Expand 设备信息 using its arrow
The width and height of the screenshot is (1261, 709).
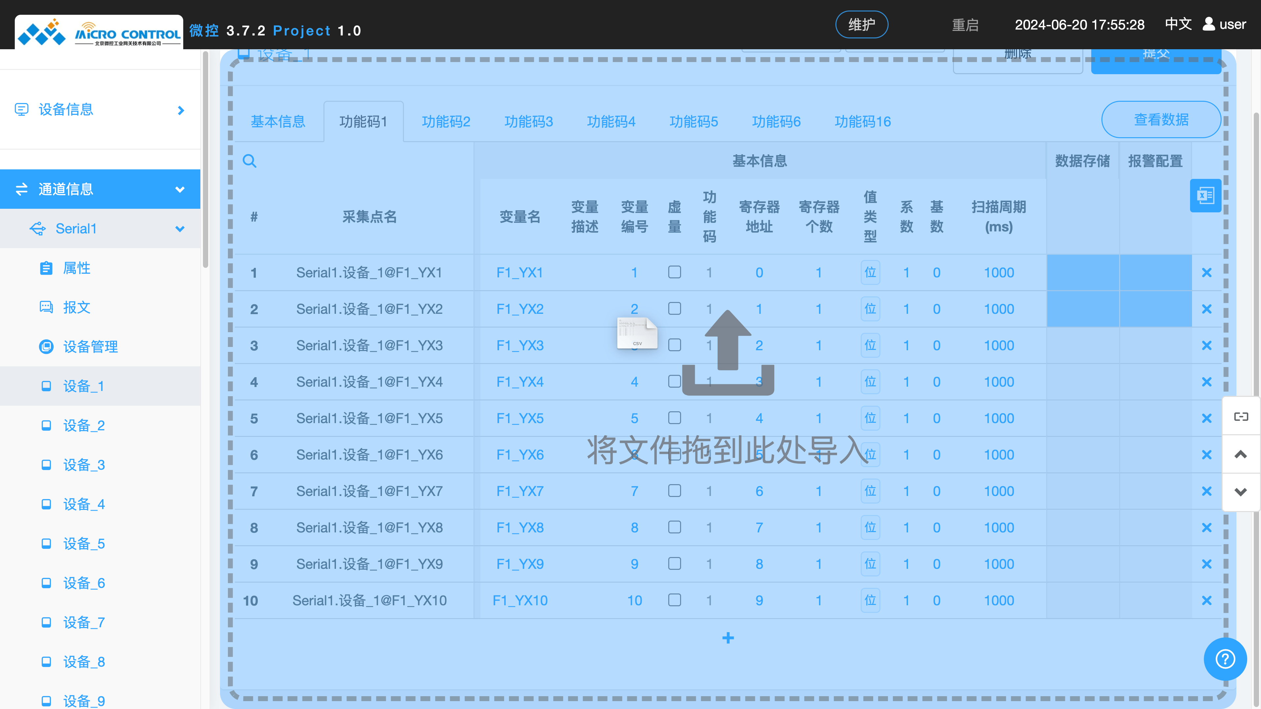pos(180,110)
